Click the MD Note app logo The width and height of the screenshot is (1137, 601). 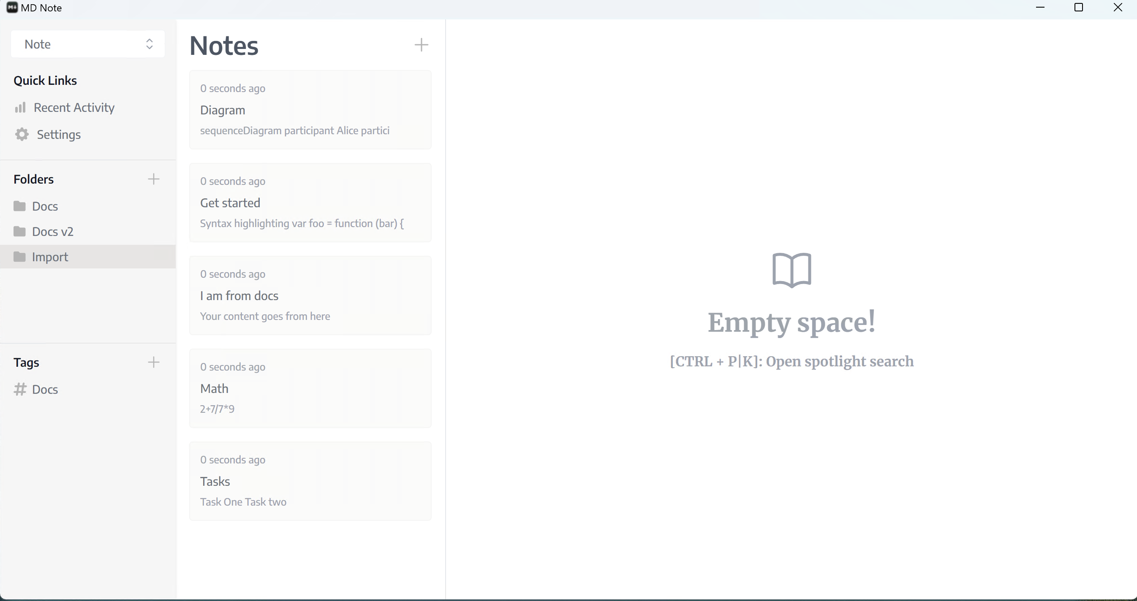coord(12,8)
